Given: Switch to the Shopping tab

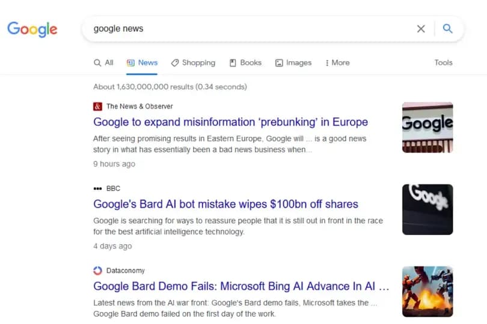Looking at the screenshot, I should coord(193,62).
